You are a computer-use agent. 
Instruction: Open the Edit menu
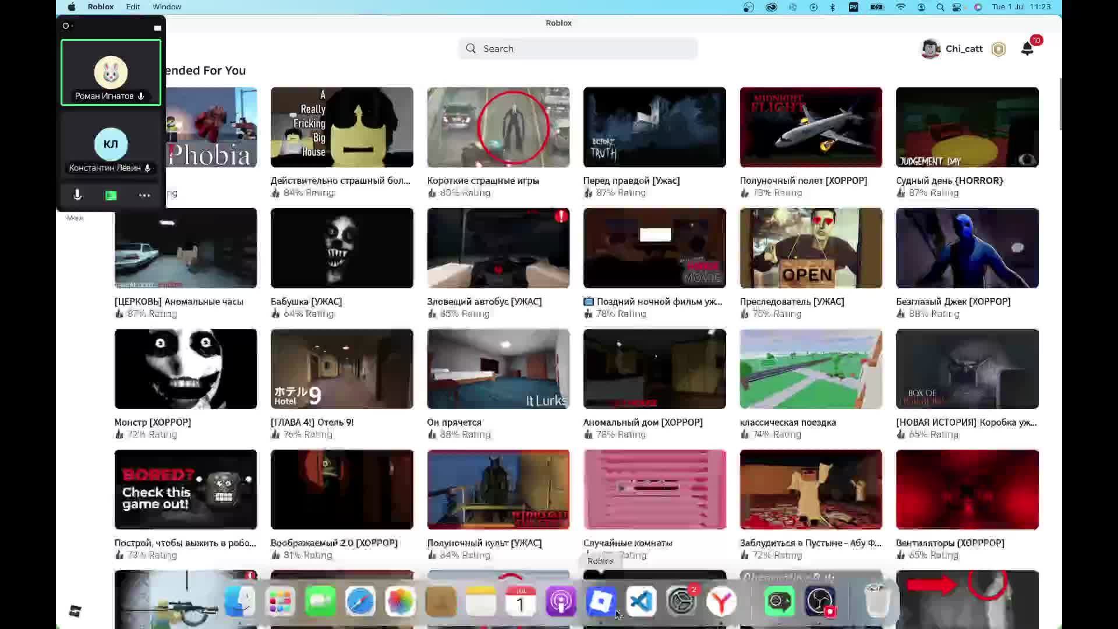point(133,7)
